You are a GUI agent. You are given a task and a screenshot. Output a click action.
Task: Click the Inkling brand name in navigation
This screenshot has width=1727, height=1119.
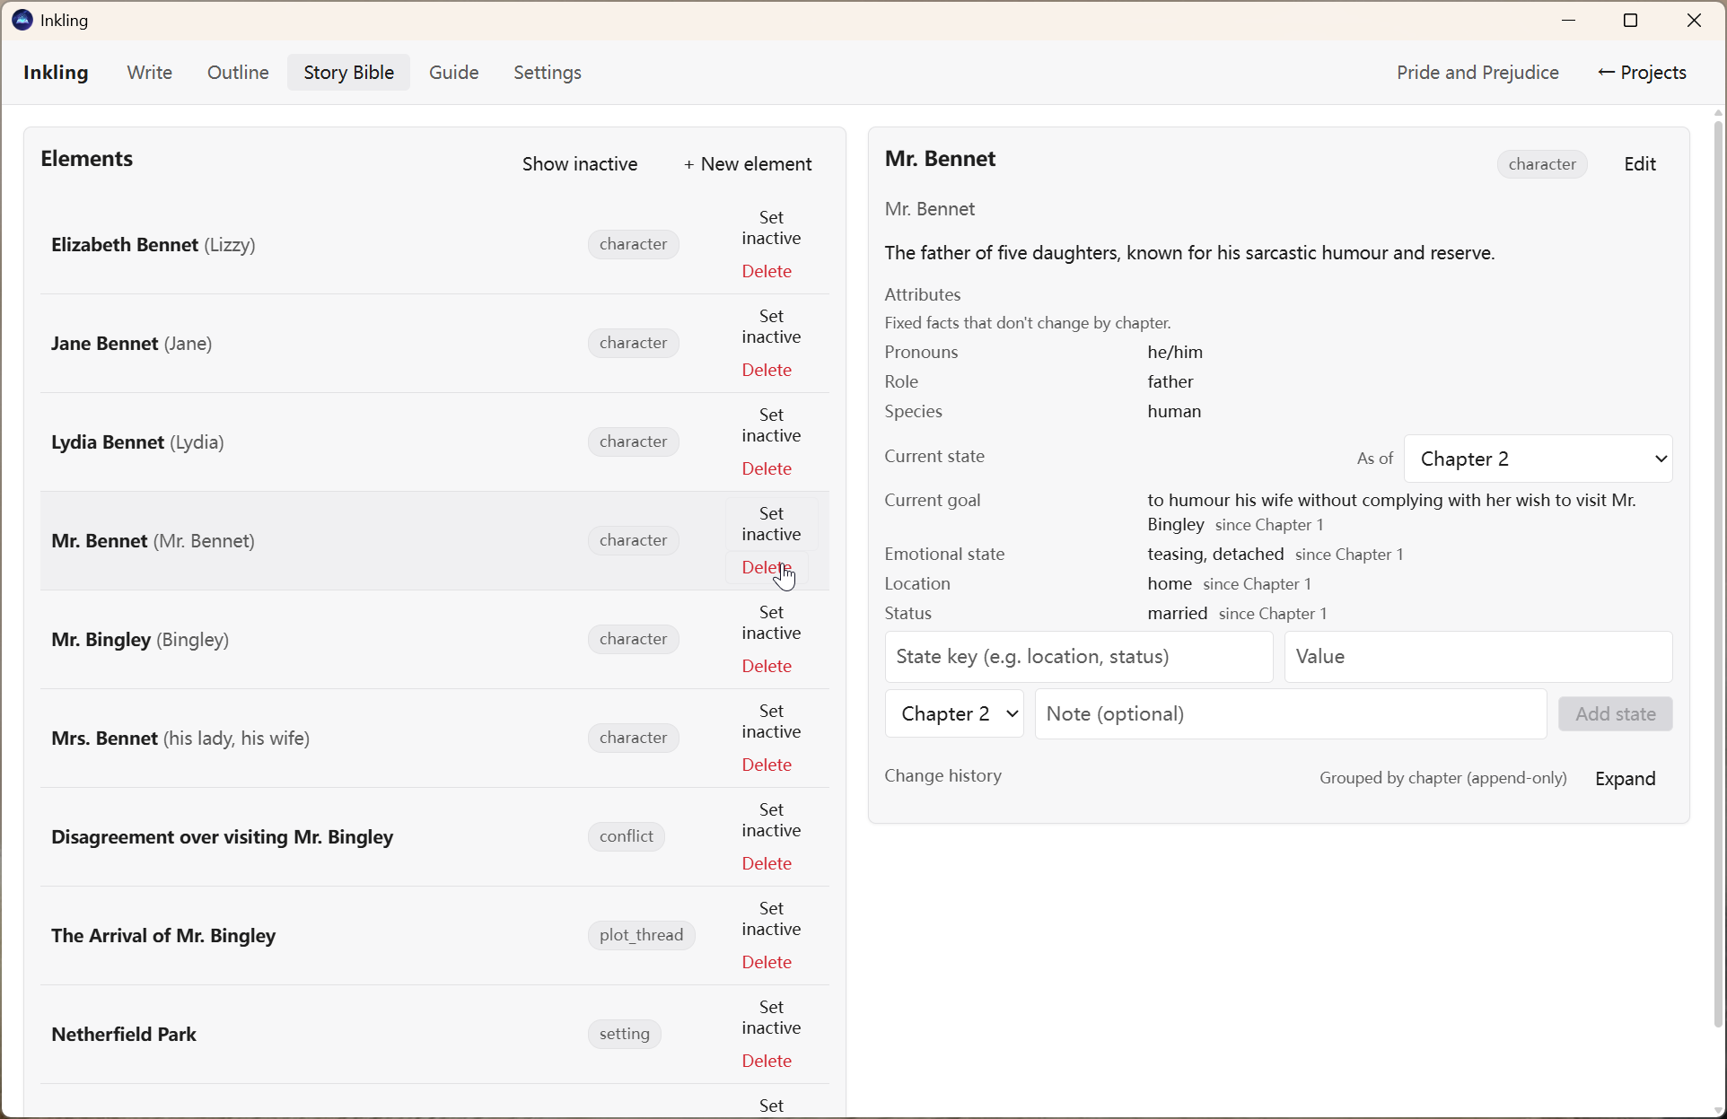(x=56, y=73)
